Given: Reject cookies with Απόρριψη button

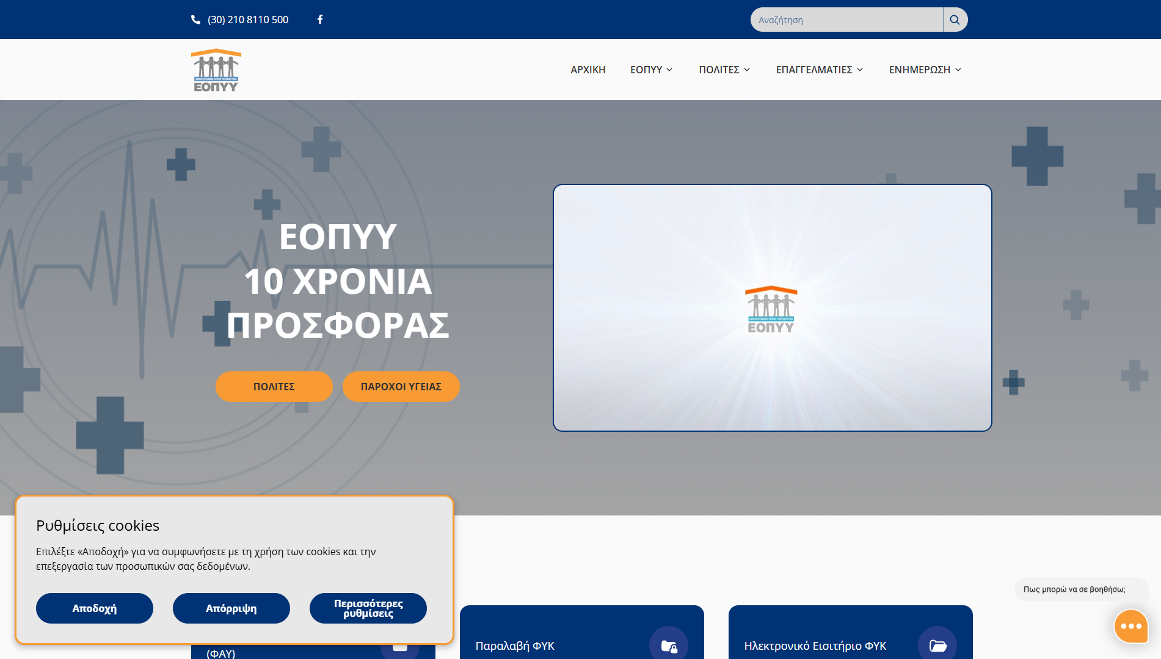Looking at the screenshot, I should [231, 608].
